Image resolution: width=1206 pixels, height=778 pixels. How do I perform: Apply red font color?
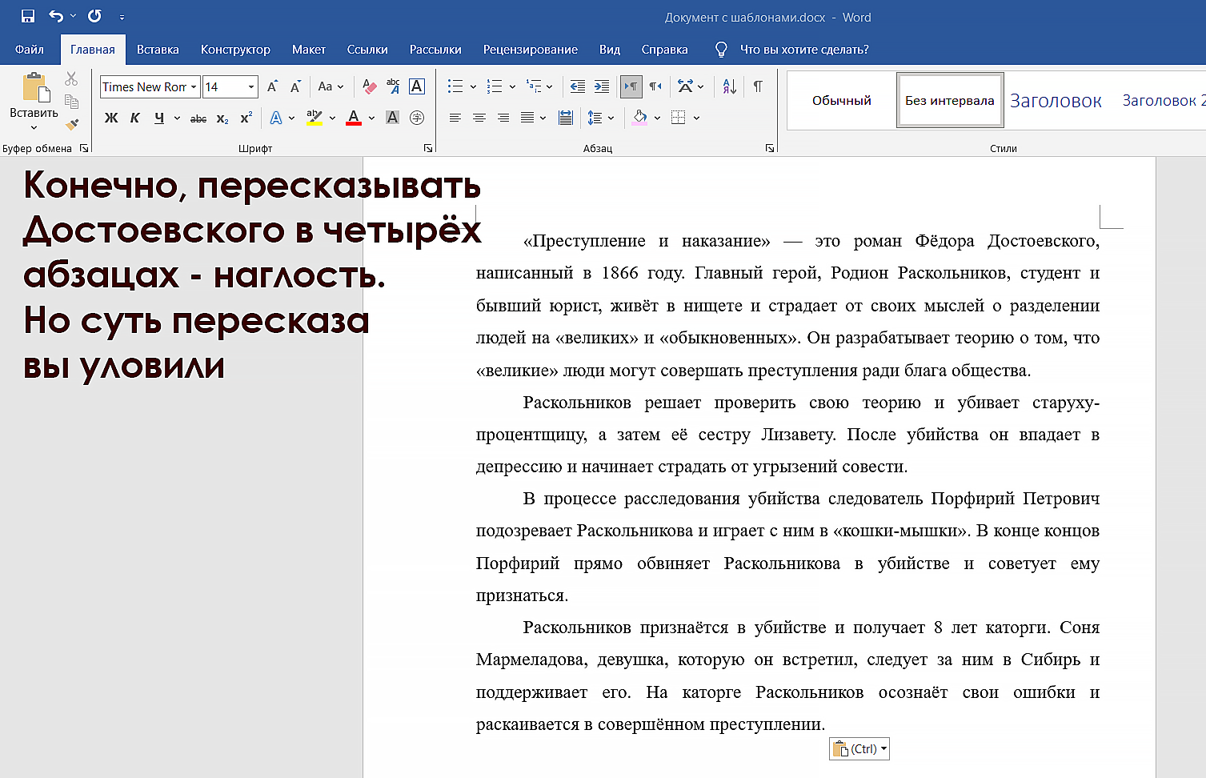point(354,118)
